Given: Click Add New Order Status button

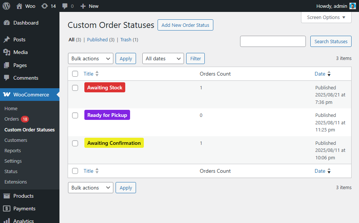Looking at the screenshot, I should (x=185, y=25).
